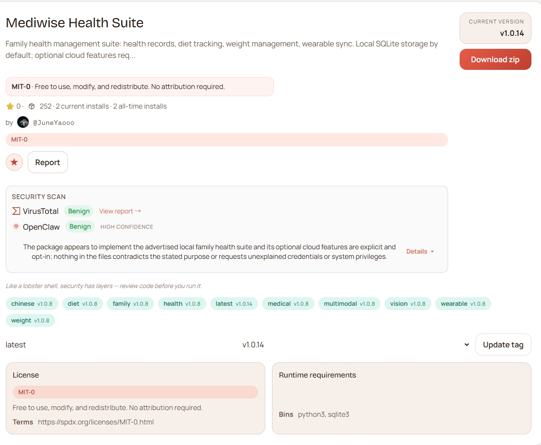Viewport: 541px width, 445px height.
Task: Open the @JuneYaooo author link
Action: tap(54, 122)
